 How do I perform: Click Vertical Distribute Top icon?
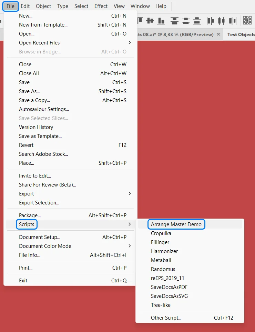tap(175, 21)
